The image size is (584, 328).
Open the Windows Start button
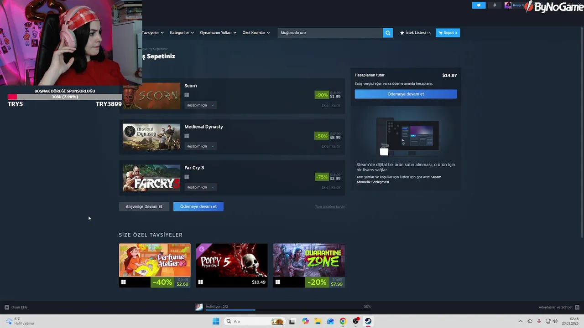(216, 321)
